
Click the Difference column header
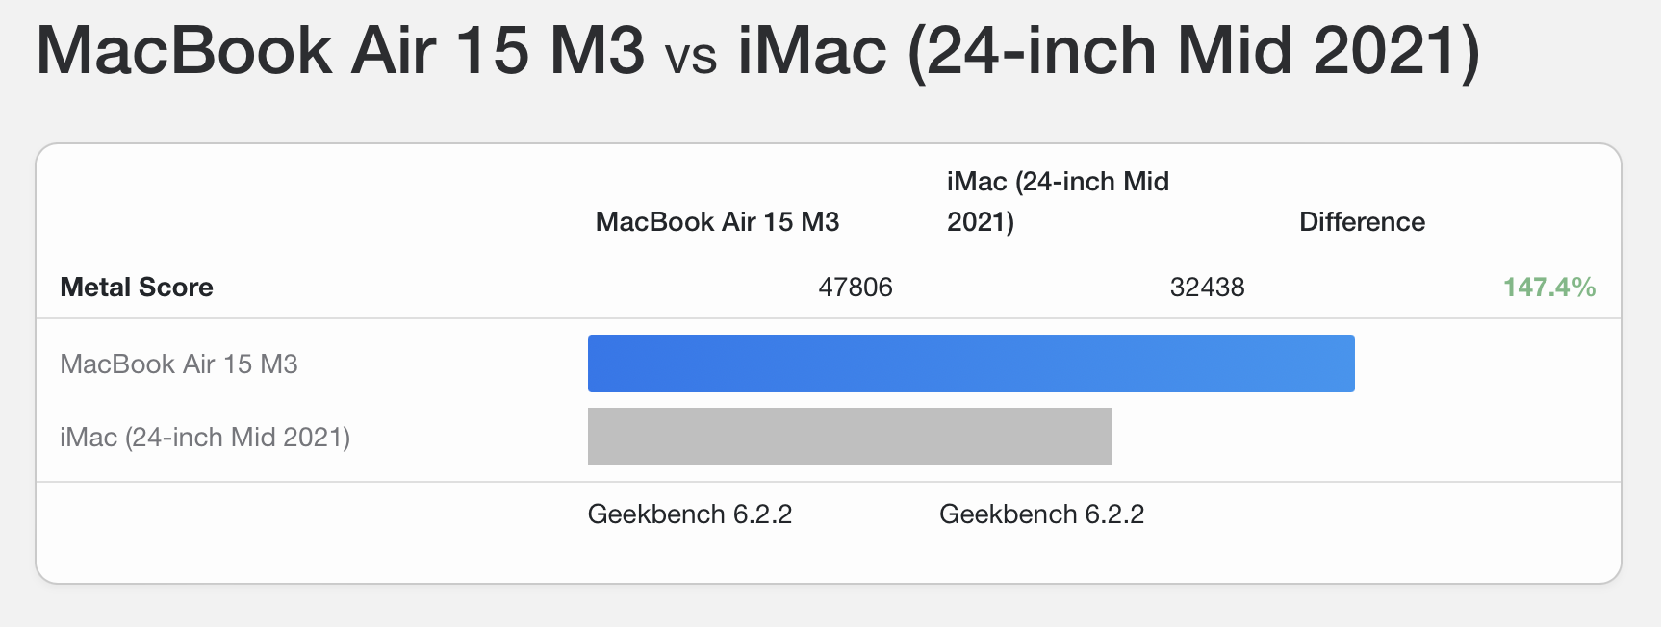click(x=1361, y=222)
